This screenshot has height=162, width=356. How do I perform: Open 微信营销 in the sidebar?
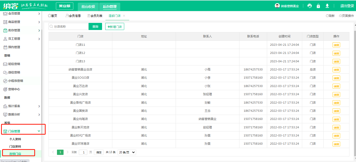[14, 72]
